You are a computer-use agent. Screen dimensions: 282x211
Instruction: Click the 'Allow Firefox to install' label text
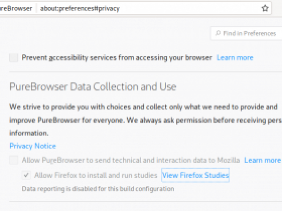coord(96,175)
